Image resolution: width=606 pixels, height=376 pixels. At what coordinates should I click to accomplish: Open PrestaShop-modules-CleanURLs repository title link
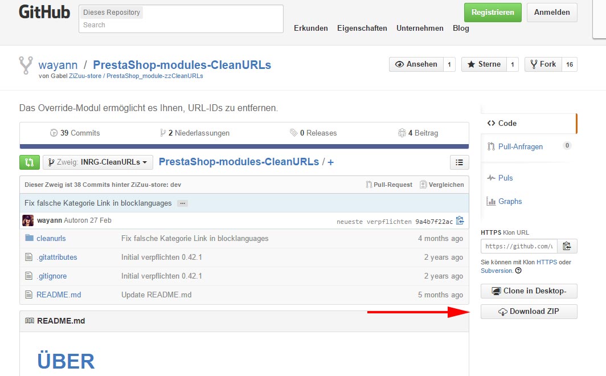tap(182, 65)
